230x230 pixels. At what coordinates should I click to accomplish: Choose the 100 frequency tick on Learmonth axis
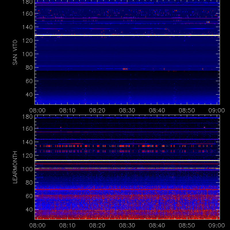click(27, 169)
